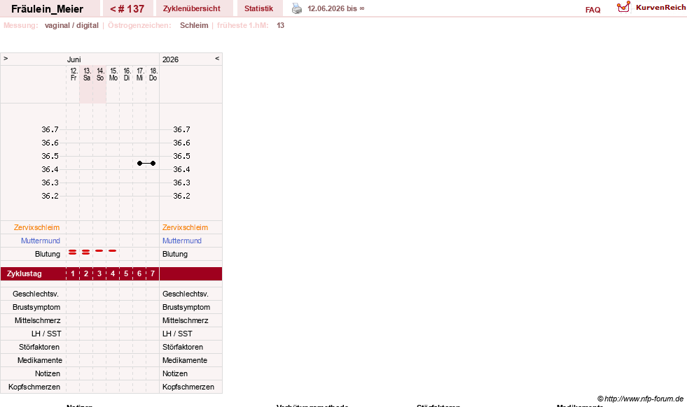Click the KurvenReich logo icon
The height and width of the screenshot is (407, 687).
(623, 7)
